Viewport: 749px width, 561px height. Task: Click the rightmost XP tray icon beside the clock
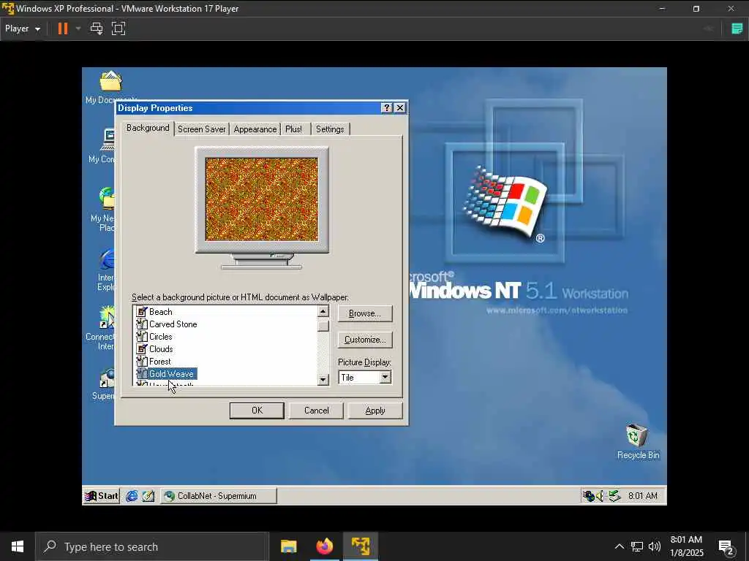[x=614, y=496]
